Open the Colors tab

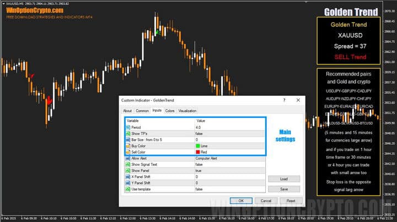170,111
